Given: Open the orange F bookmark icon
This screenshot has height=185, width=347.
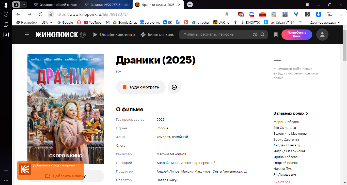Looking at the screenshot, I should click(186, 22).
